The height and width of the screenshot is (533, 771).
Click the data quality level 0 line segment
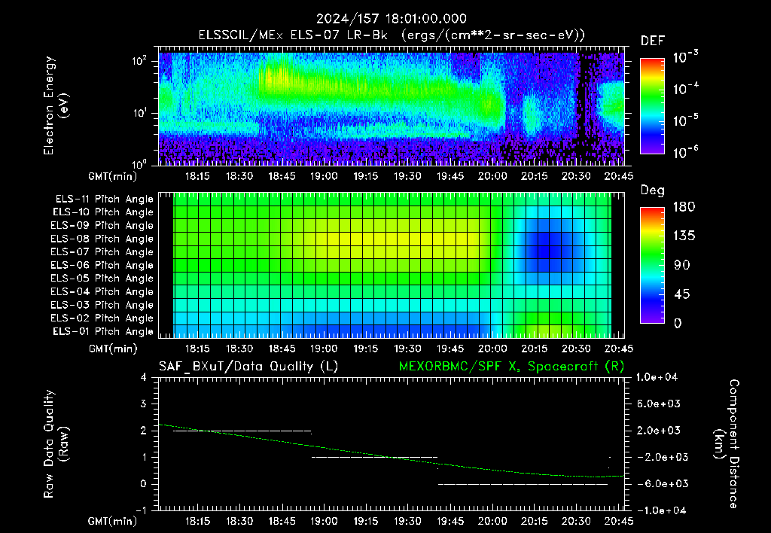523,484
